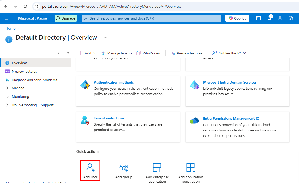
Task: Click the Overview info icon in sidebar
Action: [7, 63]
